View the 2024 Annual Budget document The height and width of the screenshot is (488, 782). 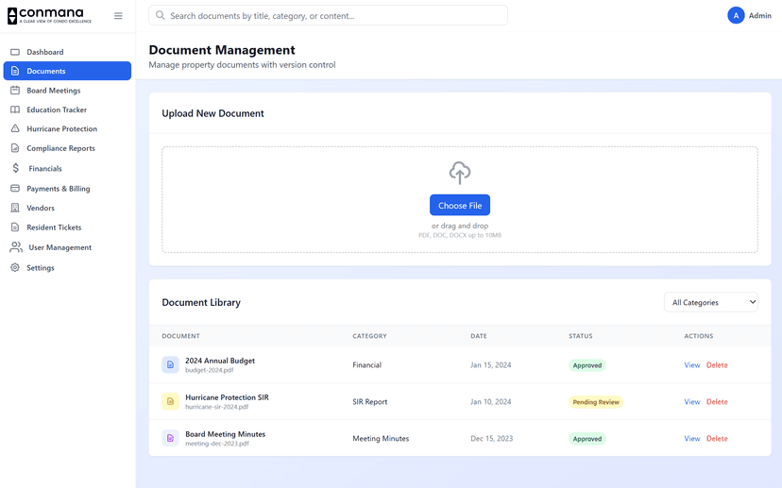click(x=691, y=365)
